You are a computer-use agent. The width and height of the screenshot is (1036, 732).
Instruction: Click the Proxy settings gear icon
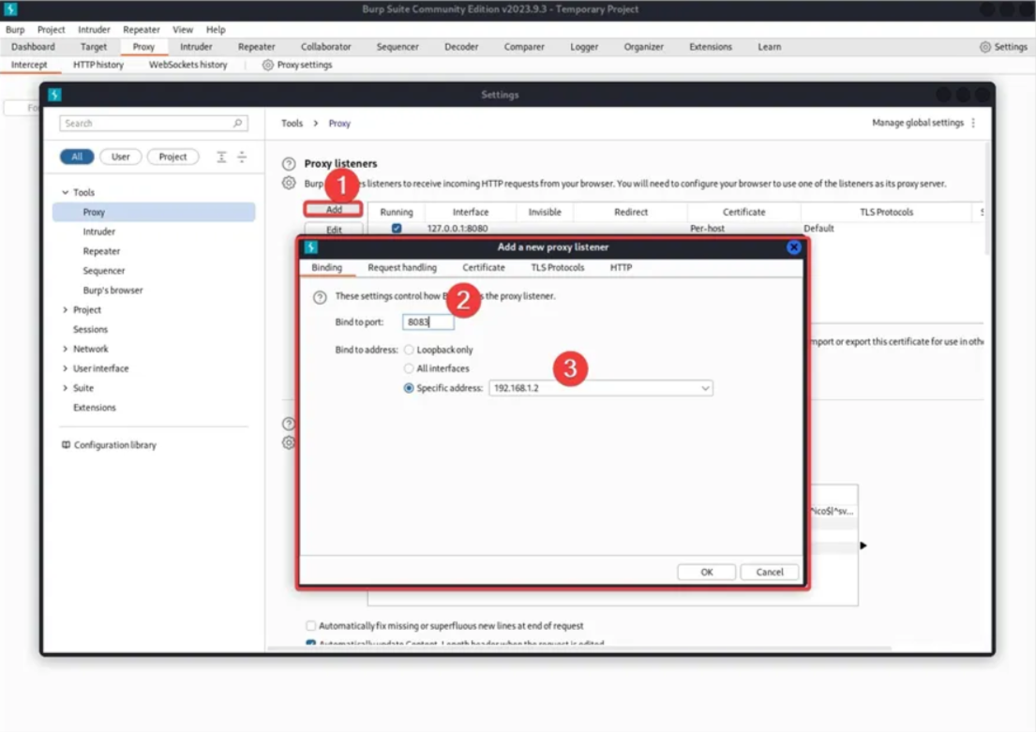click(268, 66)
